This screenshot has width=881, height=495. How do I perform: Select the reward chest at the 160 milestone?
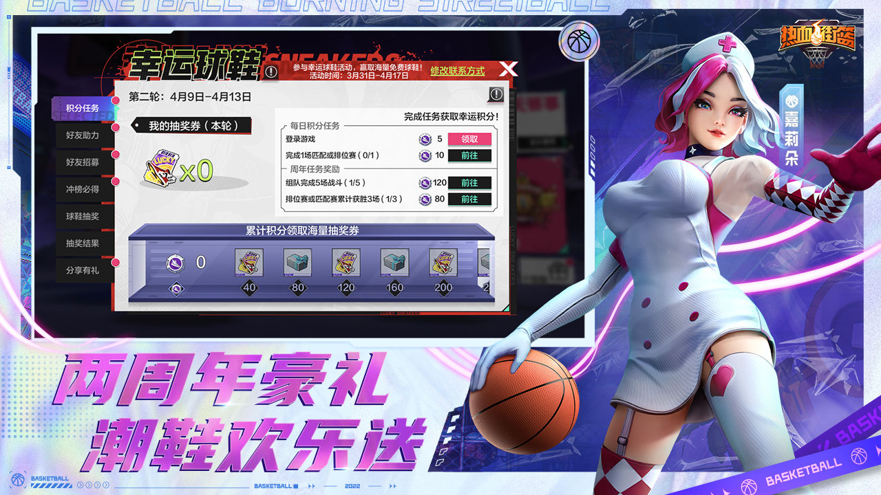click(394, 263)
